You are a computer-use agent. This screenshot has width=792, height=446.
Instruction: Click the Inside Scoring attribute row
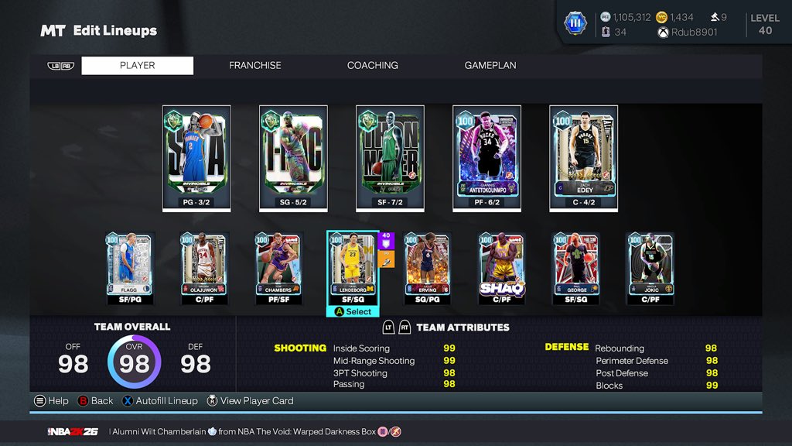[394, 348]
